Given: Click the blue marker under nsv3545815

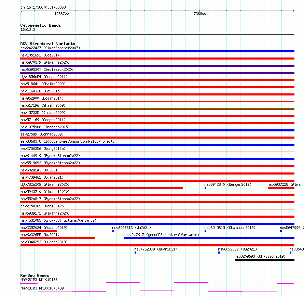Looking at the screenshot, I should pyautogui.click(x=205, y=231).
